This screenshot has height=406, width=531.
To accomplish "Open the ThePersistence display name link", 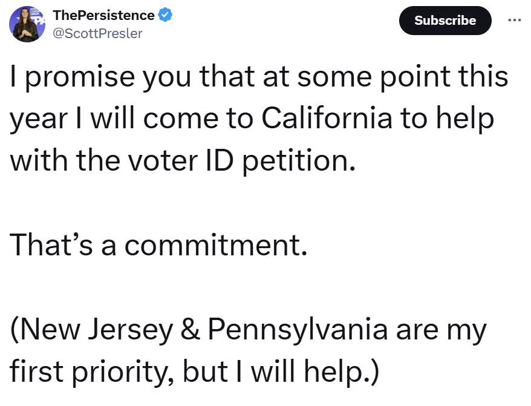I will point(103,15).
